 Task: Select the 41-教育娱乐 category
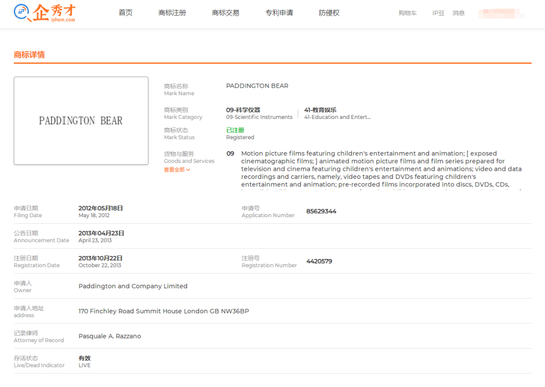pos(338,113)
